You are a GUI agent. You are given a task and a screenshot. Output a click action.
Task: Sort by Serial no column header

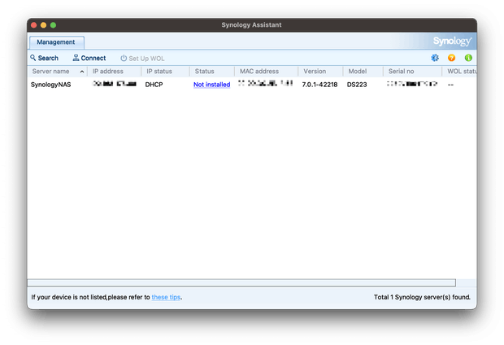point(413,72)
